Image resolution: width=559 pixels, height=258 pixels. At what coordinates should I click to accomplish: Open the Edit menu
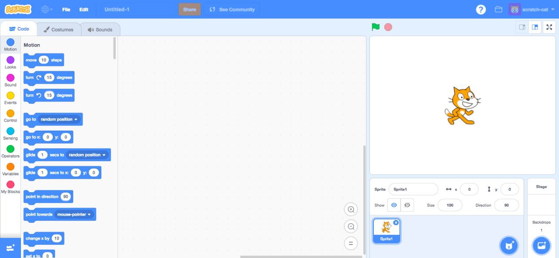[x=84, y=9]
